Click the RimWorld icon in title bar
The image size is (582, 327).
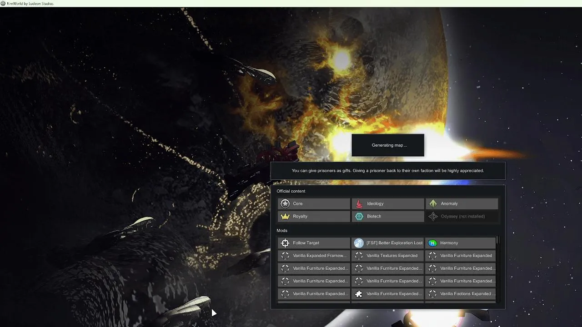click(3, 4)
